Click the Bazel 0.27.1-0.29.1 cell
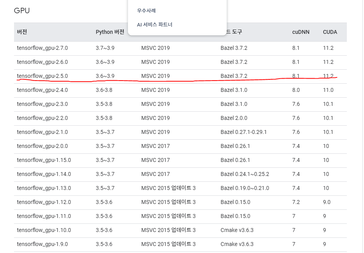This screenshot has height=253, width=364. 244,132
